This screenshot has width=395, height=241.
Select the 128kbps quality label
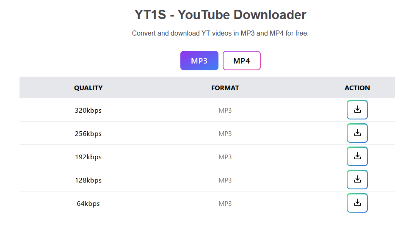point(88,180)
